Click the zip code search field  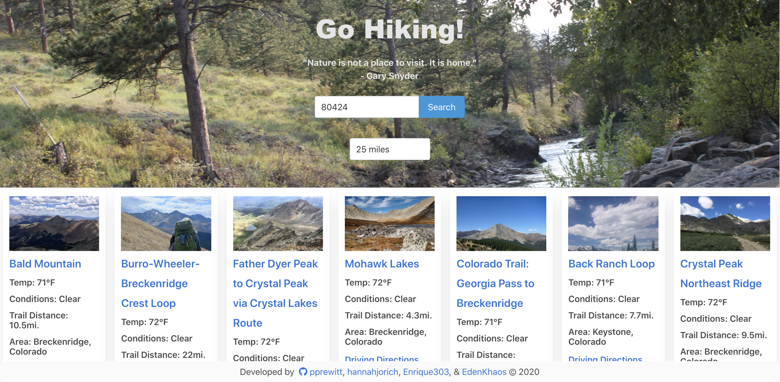pos(367,107)
